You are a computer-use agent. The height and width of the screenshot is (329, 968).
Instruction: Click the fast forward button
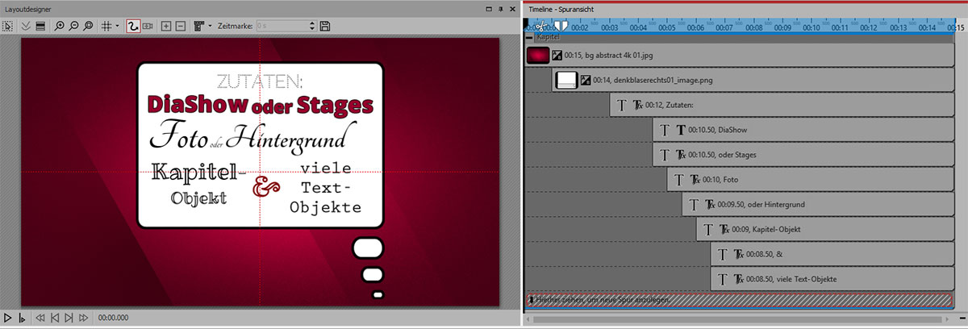coord(83,318)
